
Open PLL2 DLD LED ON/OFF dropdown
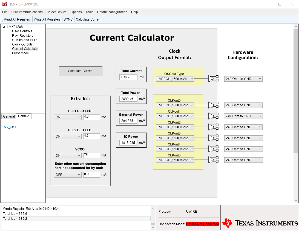pyautogui.click(x=68, y=136)
